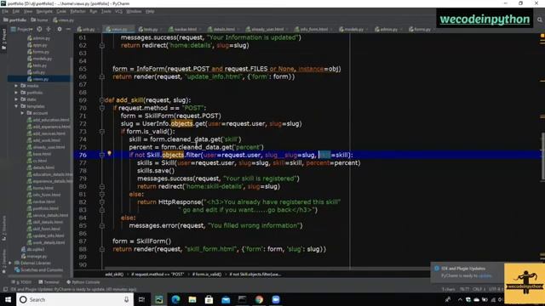The width and height of the screenshot is (545, 306).
Task: Open the VCS menu
Action: pos(118,11)
